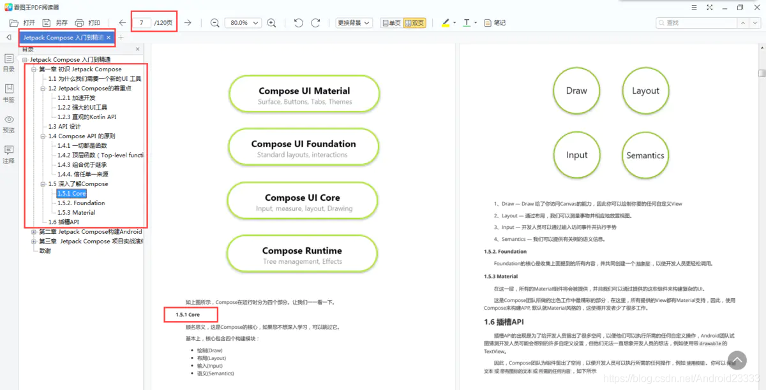Expand the 第三章 项目实战演练 node
The image size is (766, 390).
[x=34, y=241]
